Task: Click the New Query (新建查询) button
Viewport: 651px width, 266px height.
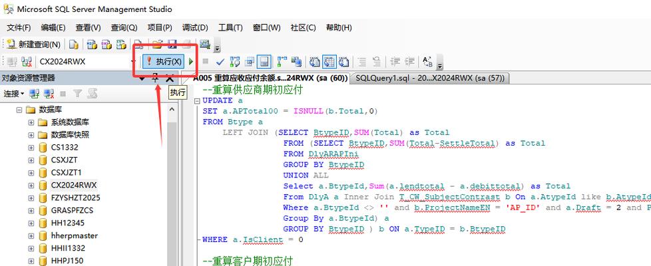Action: coord(34,45)
